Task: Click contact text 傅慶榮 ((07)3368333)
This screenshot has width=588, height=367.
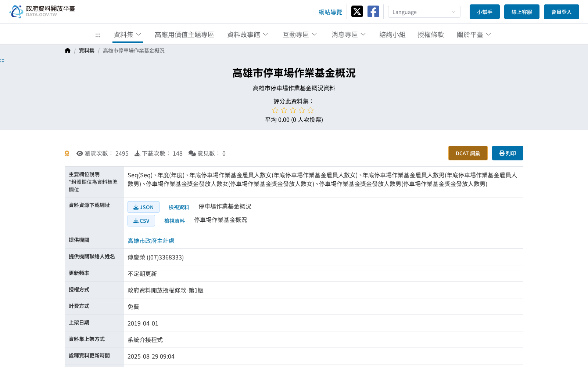Action: 155,257
